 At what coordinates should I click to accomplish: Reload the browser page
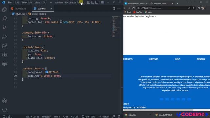point(134,8)
